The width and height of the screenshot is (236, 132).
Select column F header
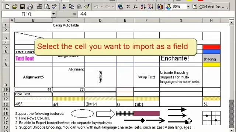click(146, 21)
